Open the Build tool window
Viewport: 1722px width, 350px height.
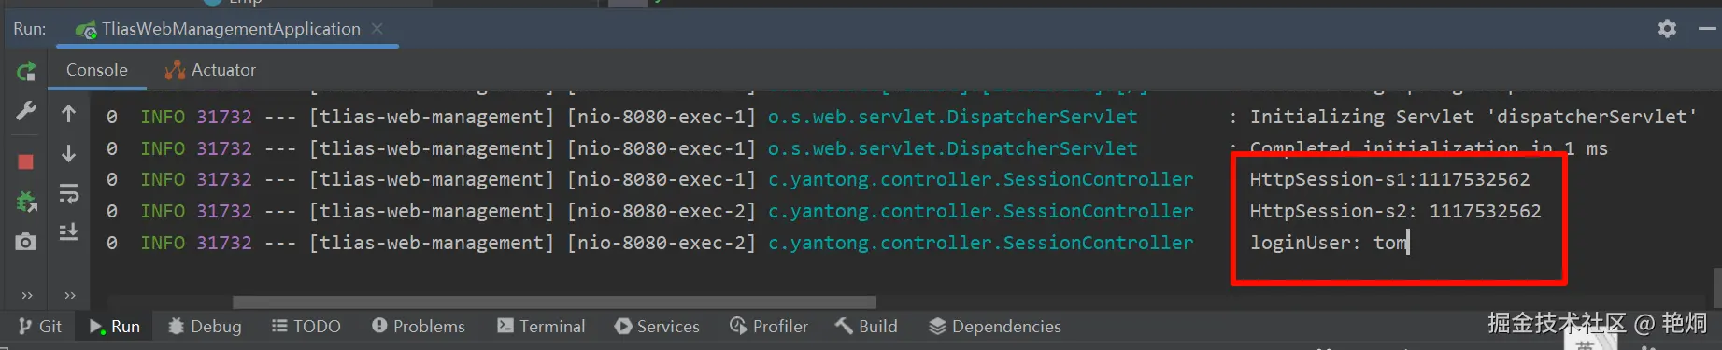(867, 326)
